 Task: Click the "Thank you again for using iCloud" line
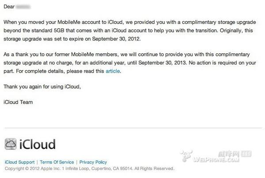click(x=42, y=87)
